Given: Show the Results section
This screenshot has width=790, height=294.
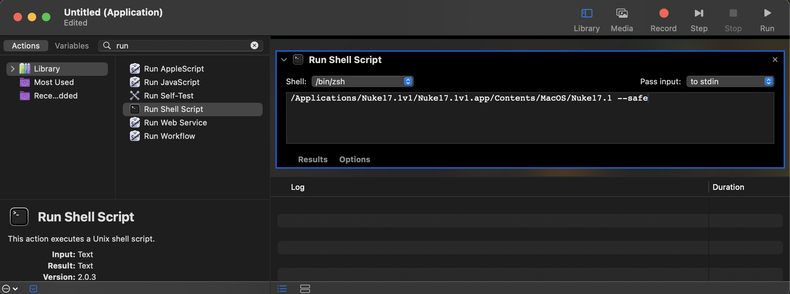Looking at the screenshot, I should [x=313, y=159].
